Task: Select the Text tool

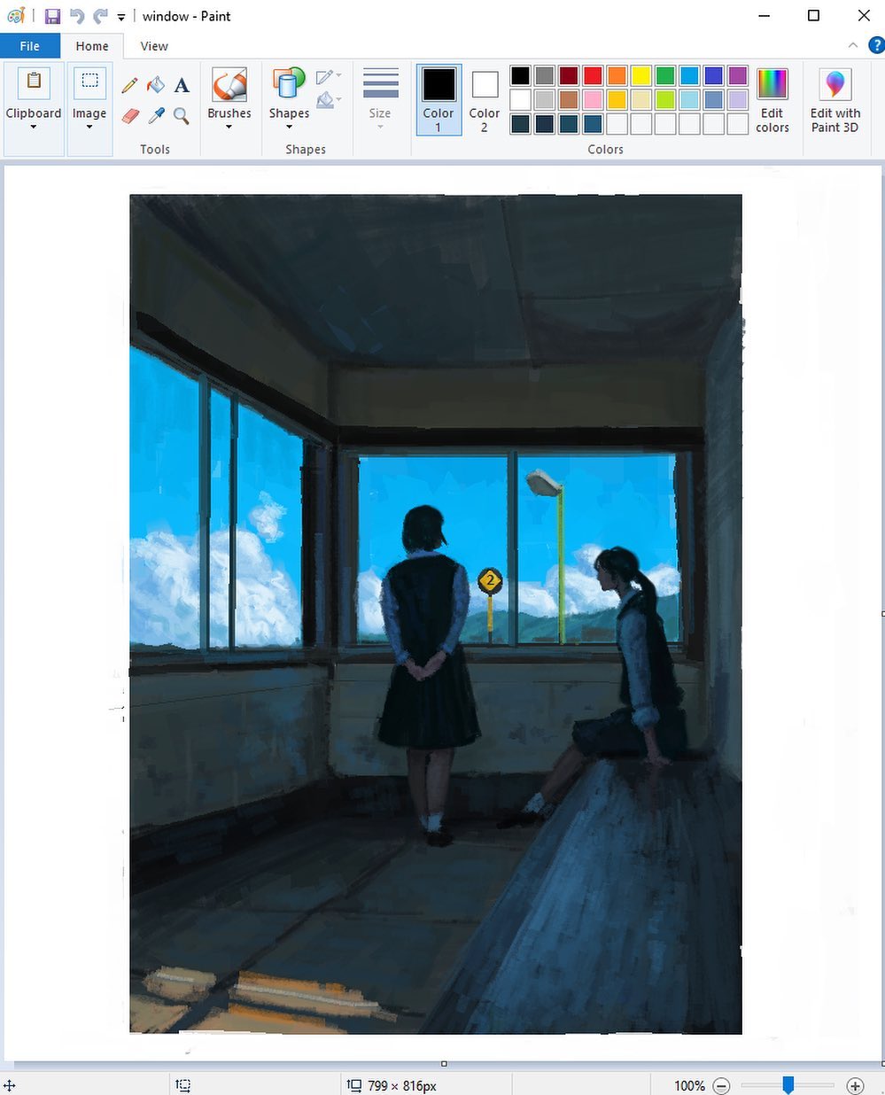Action: pos(182,85)
